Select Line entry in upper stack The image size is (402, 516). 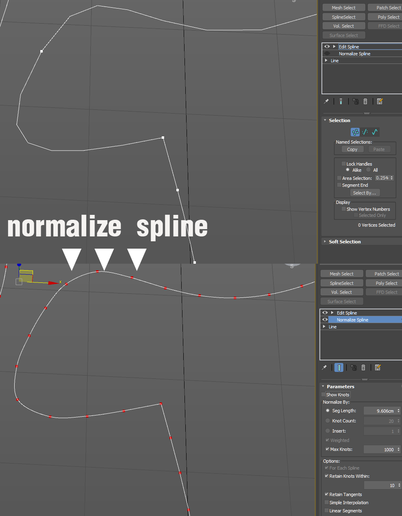(334, 60)
